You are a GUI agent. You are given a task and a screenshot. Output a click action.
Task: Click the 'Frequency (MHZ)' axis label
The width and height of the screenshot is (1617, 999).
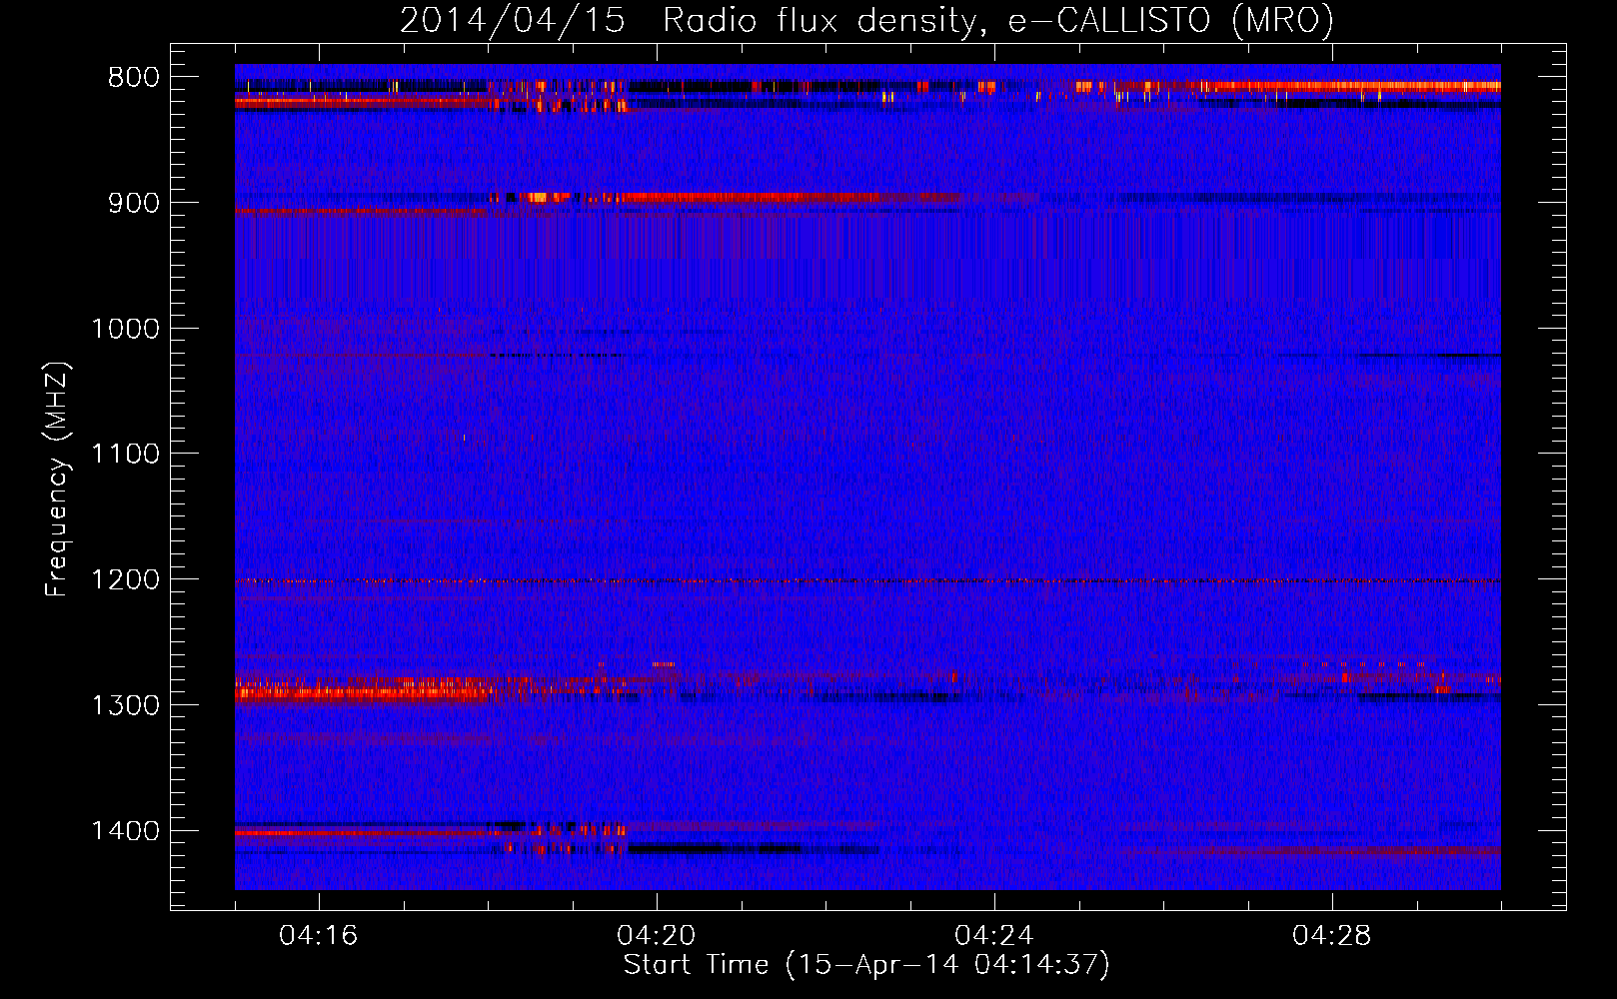(57, 480)
